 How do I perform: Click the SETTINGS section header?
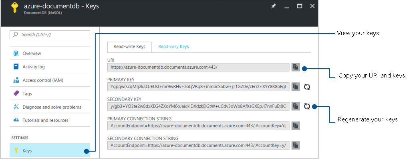pyautogui.click(x=20, y=138)
